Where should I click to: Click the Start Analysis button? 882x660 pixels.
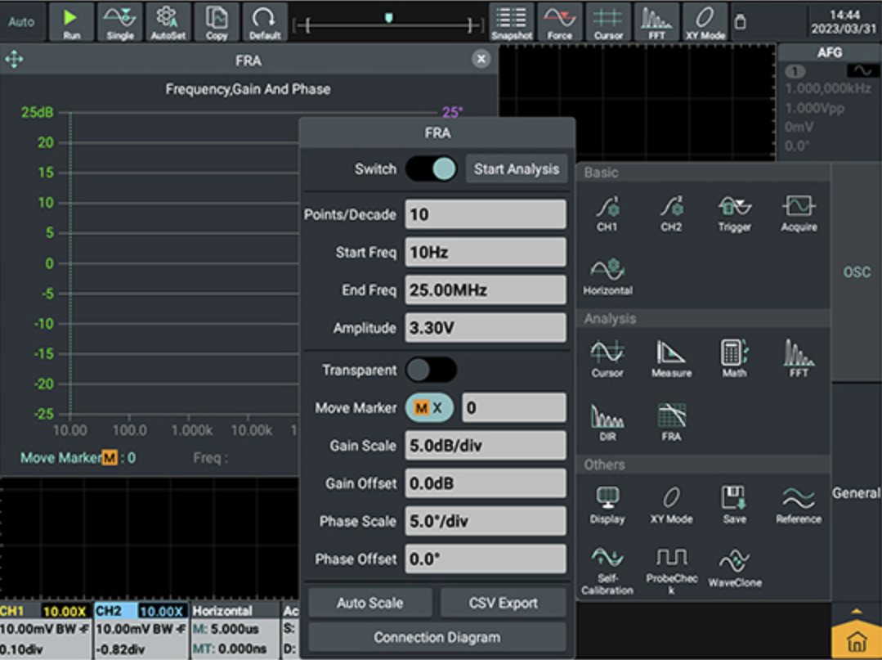point(516,169)
